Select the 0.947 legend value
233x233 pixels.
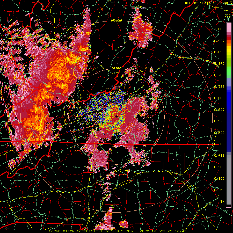[x=219, y=41]
